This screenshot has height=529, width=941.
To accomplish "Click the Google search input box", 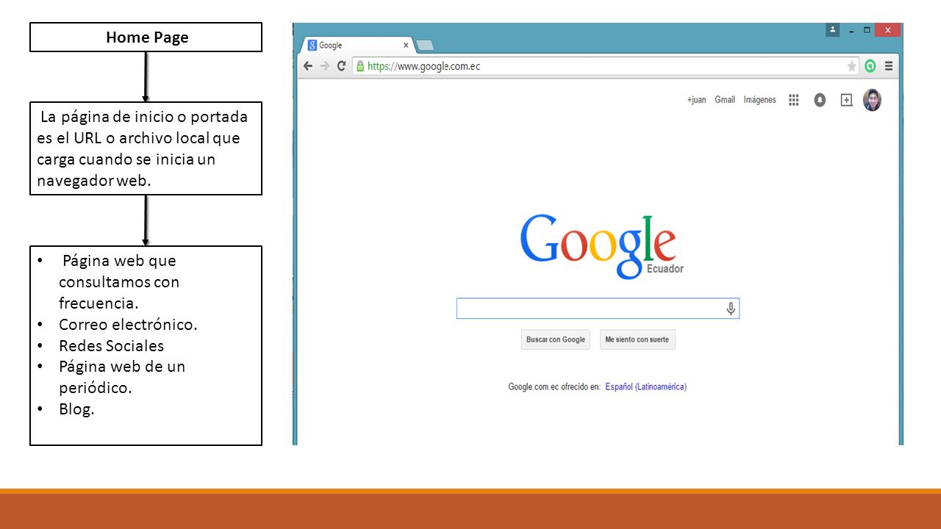I will coord(598,309).
